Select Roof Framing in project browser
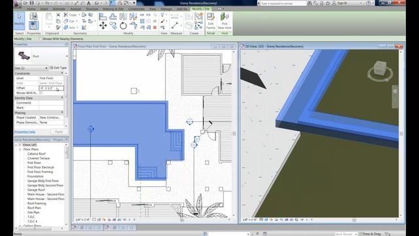 [37, 203]
